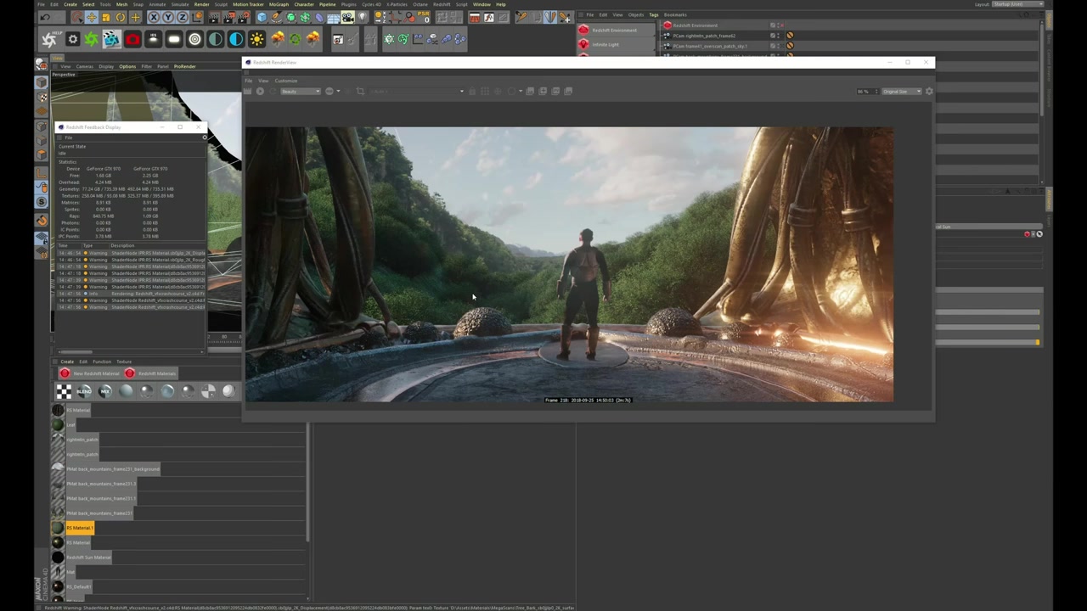Image resolution: width=1087 pixels, height=611 pixels.
Task: Open the Redshift menu
Action: point(442,4)
